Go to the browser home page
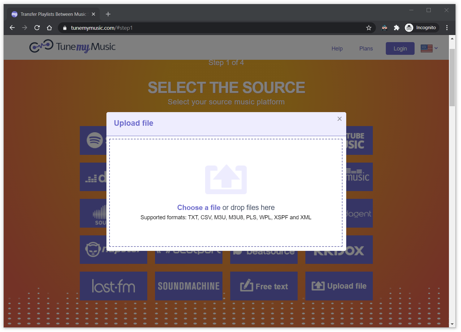Image resolution: width=461 pixels, height=332 pixels. (49, 28)
